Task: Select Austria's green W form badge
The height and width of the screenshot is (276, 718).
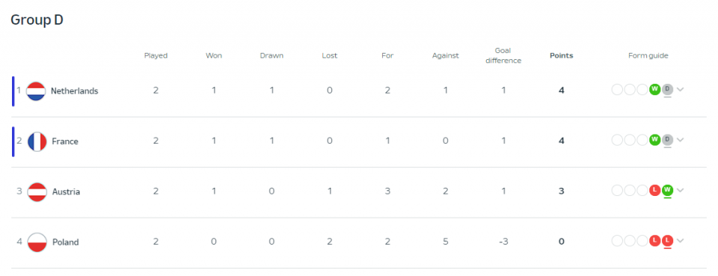Action: (x=667, y=190)
